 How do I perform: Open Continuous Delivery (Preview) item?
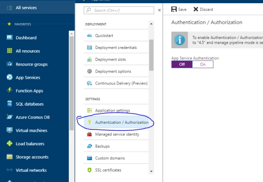pos(116,83)
